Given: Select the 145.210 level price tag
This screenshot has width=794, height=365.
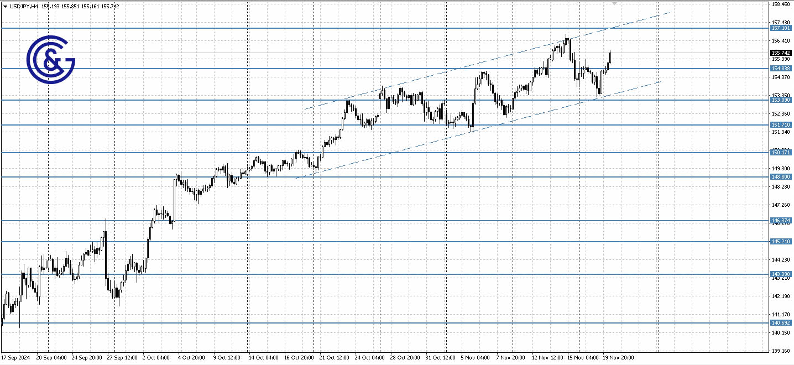Looking at the screenshot, I should point(780,241).
